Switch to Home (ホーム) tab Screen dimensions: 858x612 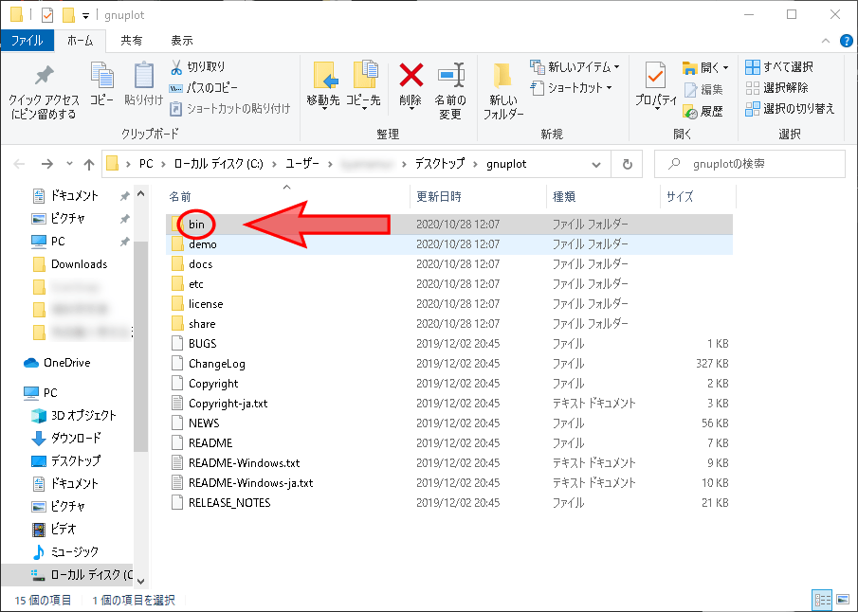(x=81, y=41)
